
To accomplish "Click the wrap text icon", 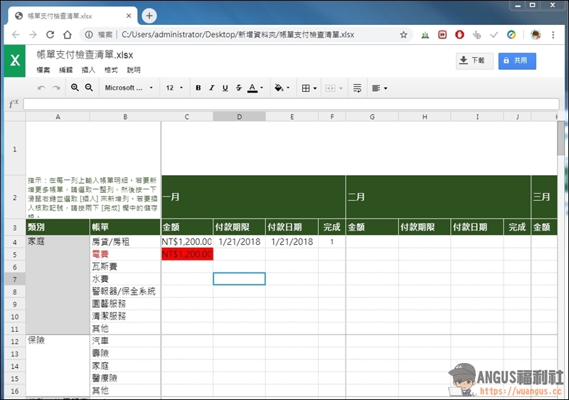I will coord(357,88).
